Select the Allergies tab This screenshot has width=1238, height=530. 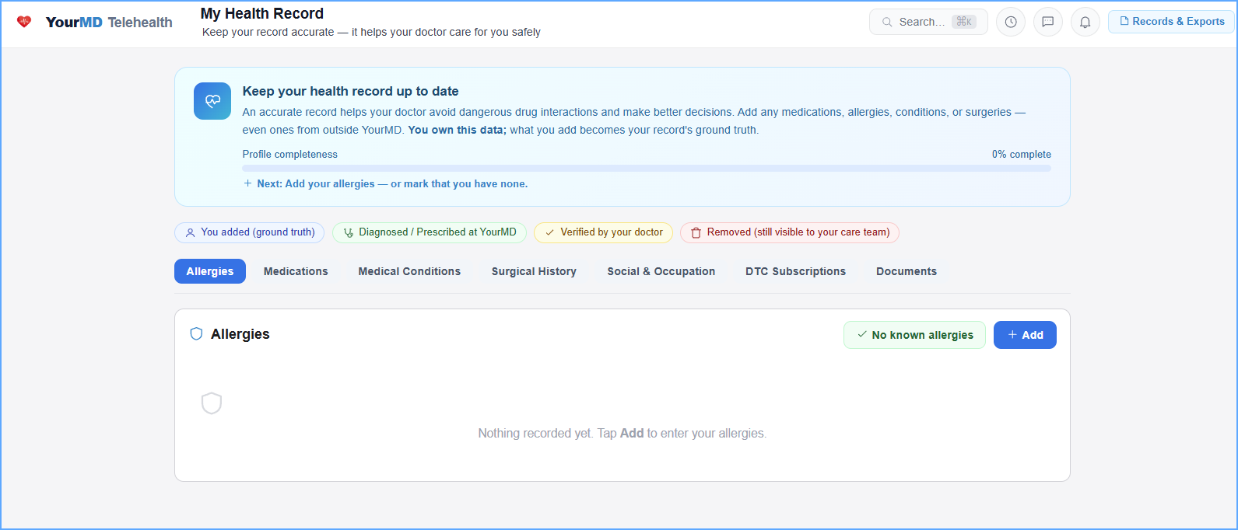[210, 271]
